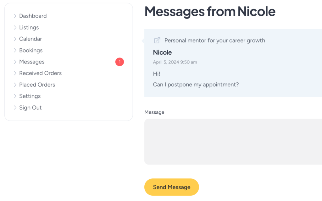Click the external link icon beside the listing title
Viewport: 322px width, 201px height.
157,40
